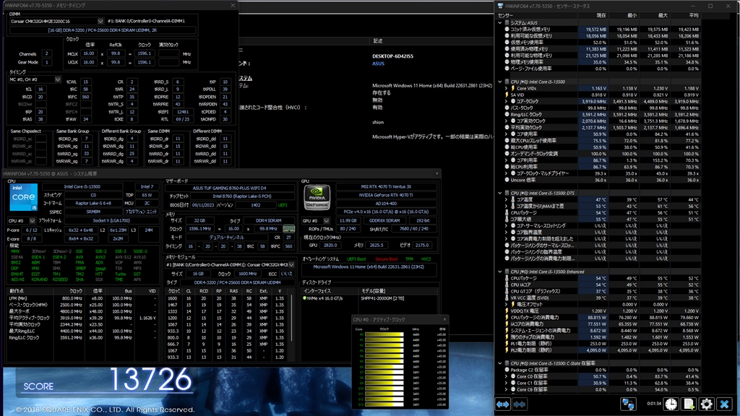
Task: Click the round icon beside Uncore 倍率
Action: (x=507, y=180)
